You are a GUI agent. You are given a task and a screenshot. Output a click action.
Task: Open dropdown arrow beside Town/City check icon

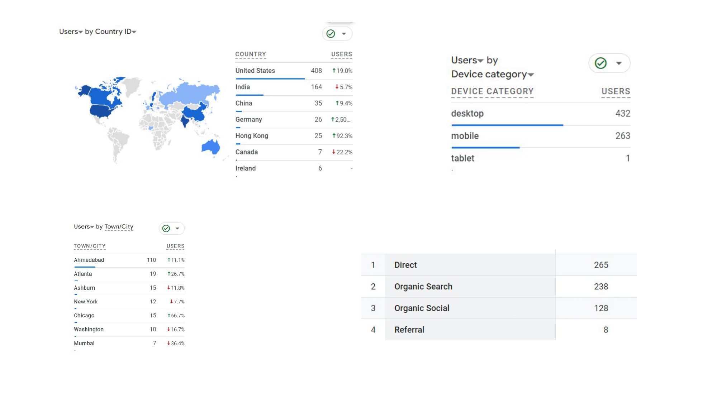[177, 229]
